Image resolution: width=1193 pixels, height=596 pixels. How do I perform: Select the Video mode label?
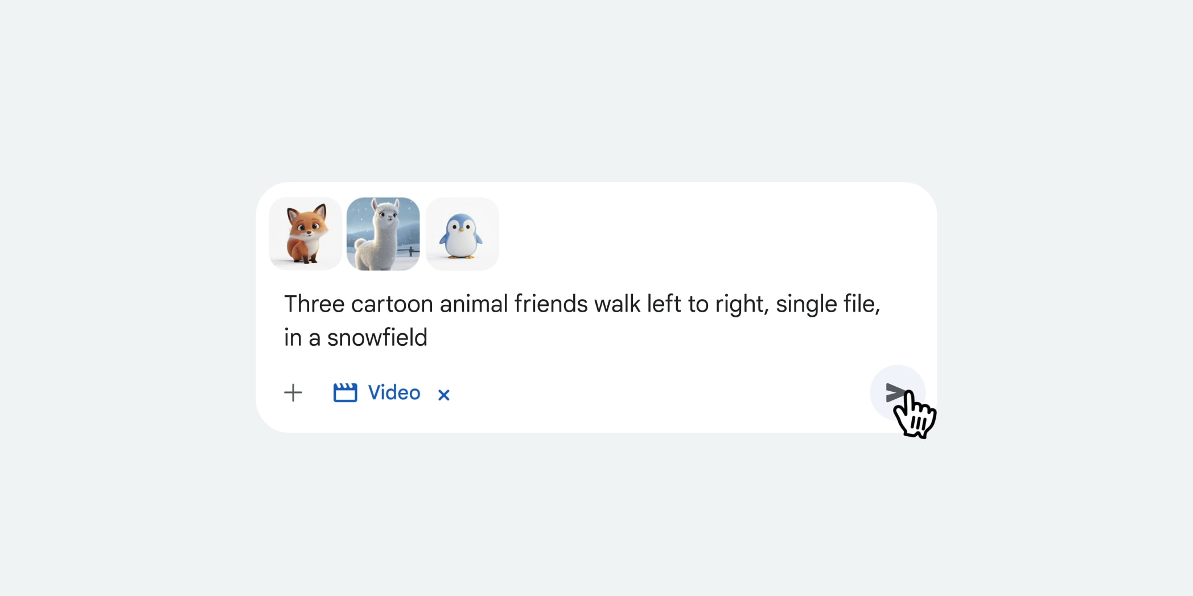click(394, 392)
